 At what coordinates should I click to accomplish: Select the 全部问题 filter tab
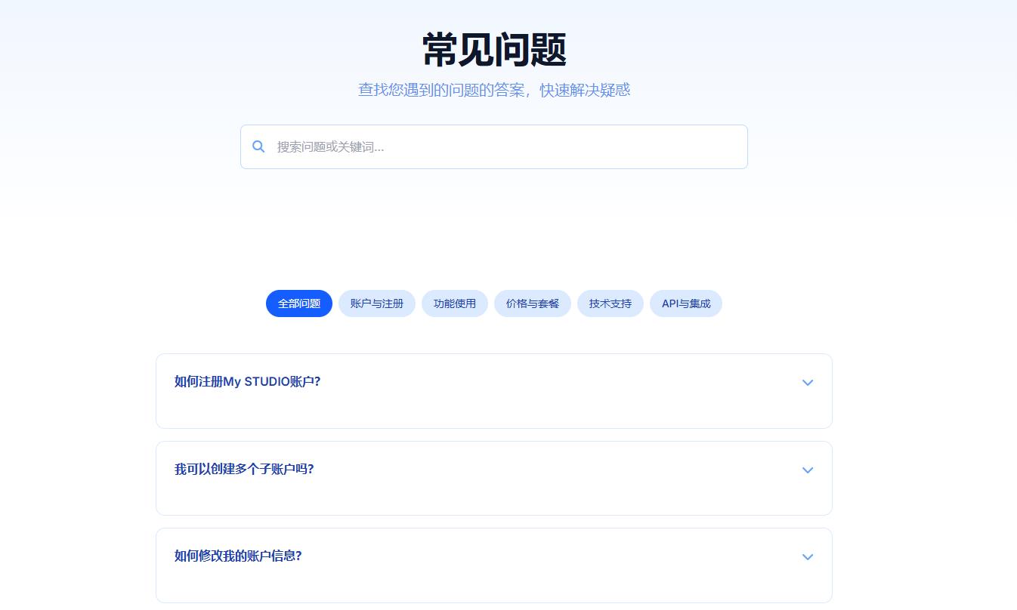pos(299,303)
